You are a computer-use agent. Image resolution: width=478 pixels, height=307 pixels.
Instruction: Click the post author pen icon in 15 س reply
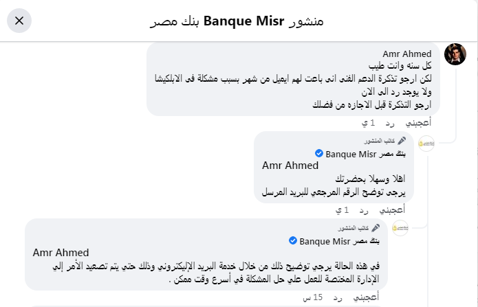(376, 228)
